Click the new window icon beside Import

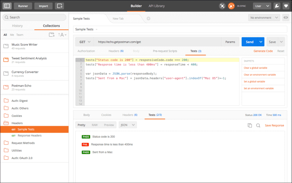(60, 6)
